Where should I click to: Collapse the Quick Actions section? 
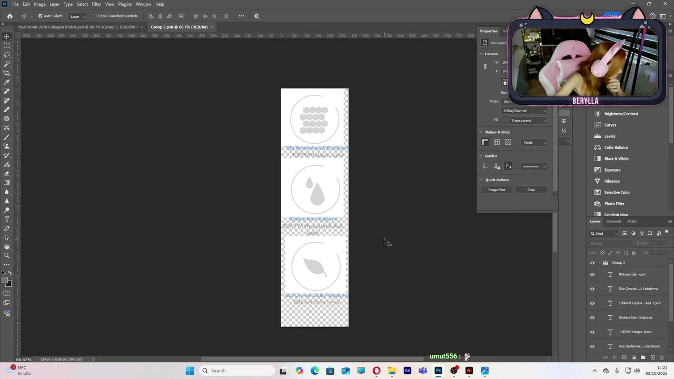click(x=481, y=179)
